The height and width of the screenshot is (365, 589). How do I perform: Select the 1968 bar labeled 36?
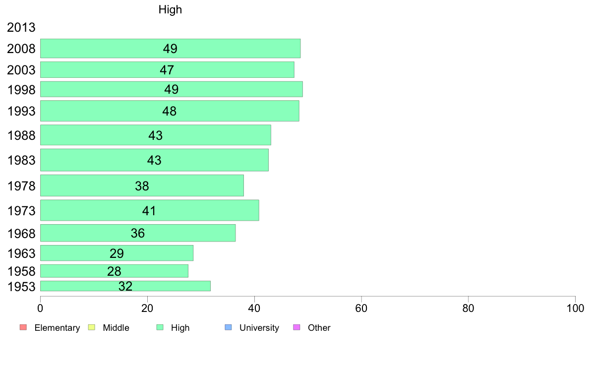tap(138, 233)
